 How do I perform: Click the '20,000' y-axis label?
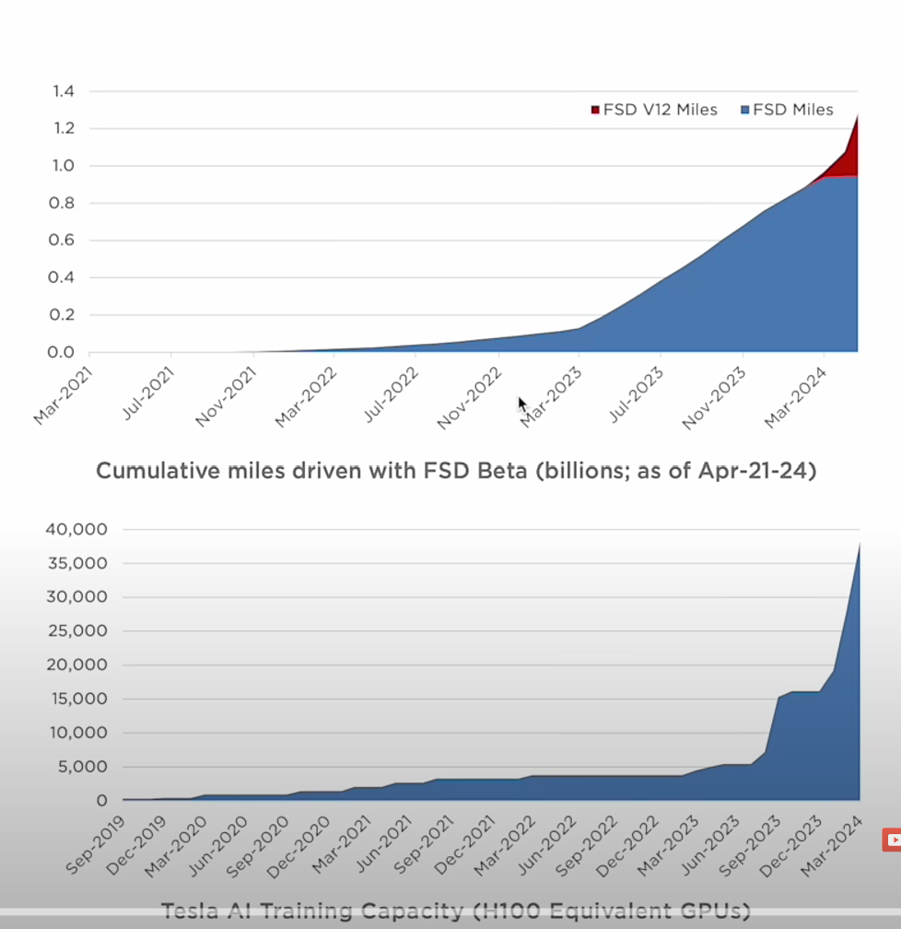coord(77,664)
